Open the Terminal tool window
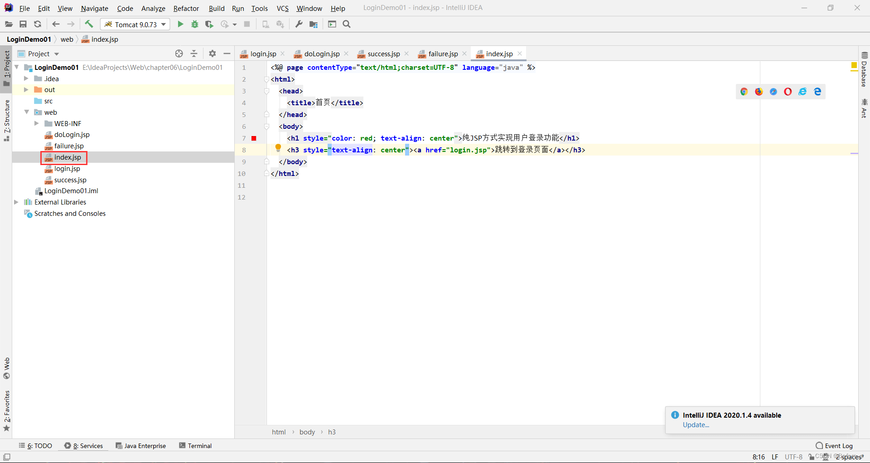 (195, 446)
